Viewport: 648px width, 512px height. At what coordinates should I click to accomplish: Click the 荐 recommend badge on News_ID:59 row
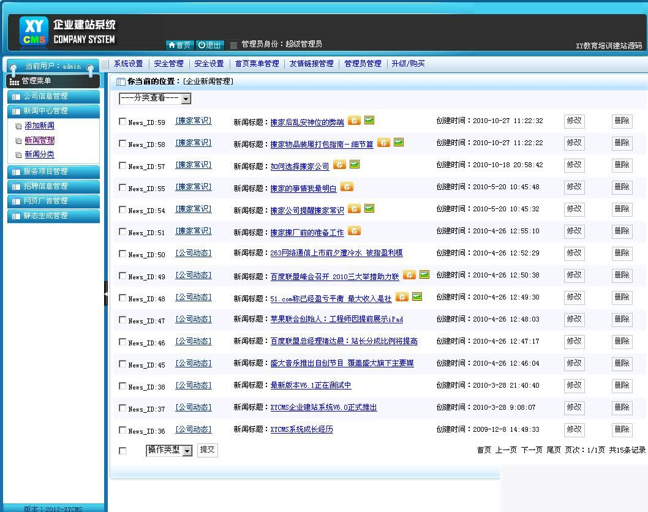[x=354, y=121]
